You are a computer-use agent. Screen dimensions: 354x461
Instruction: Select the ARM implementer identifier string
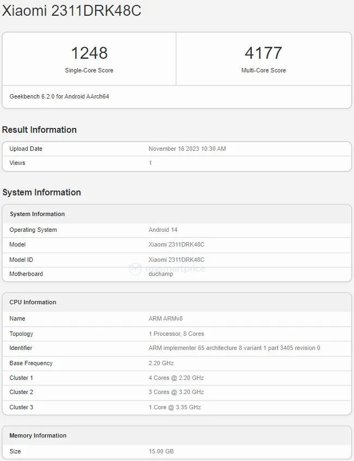pos(234,348)
